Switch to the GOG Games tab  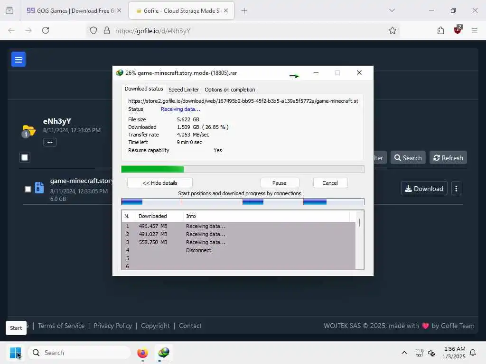coord(74,11)
